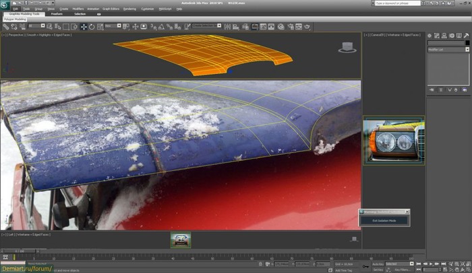
Task: Click the object color swatch in command panel
Action: coord(467,43)
